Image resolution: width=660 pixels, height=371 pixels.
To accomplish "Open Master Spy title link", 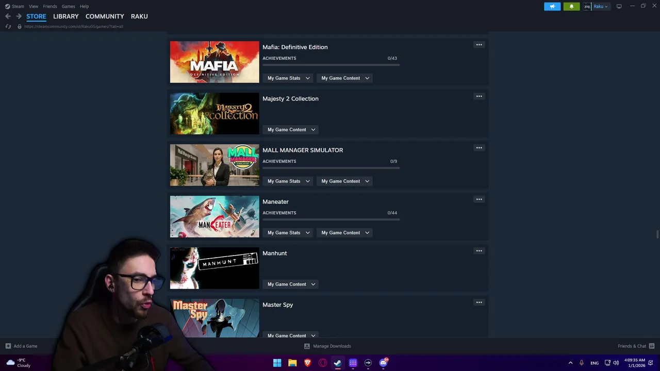I will coord(277,305).
